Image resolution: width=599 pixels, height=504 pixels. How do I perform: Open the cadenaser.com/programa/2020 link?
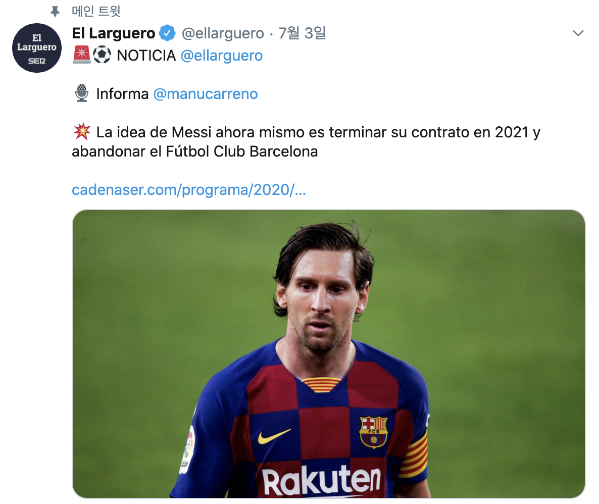(x=189, y=190)
